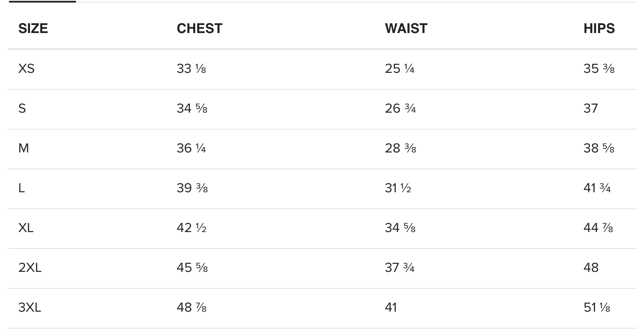This screenshot has height=332, width=637.
Task: Click the SIZE column header
Action: 33,28
